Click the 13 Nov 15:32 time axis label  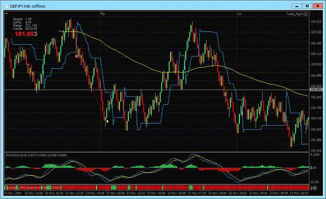click(x=136, y=193)
